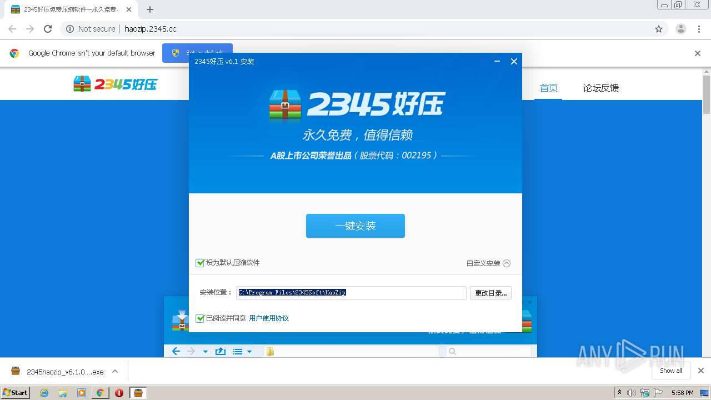
Task: Reload the haozip.2345.cc page
Action: click(48, 29)
